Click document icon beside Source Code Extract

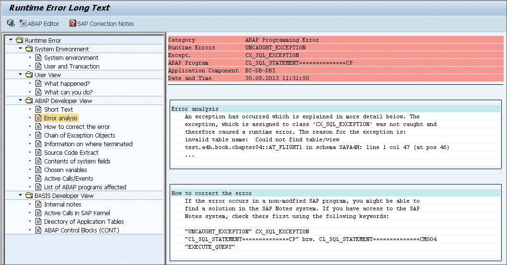point(39,152)
